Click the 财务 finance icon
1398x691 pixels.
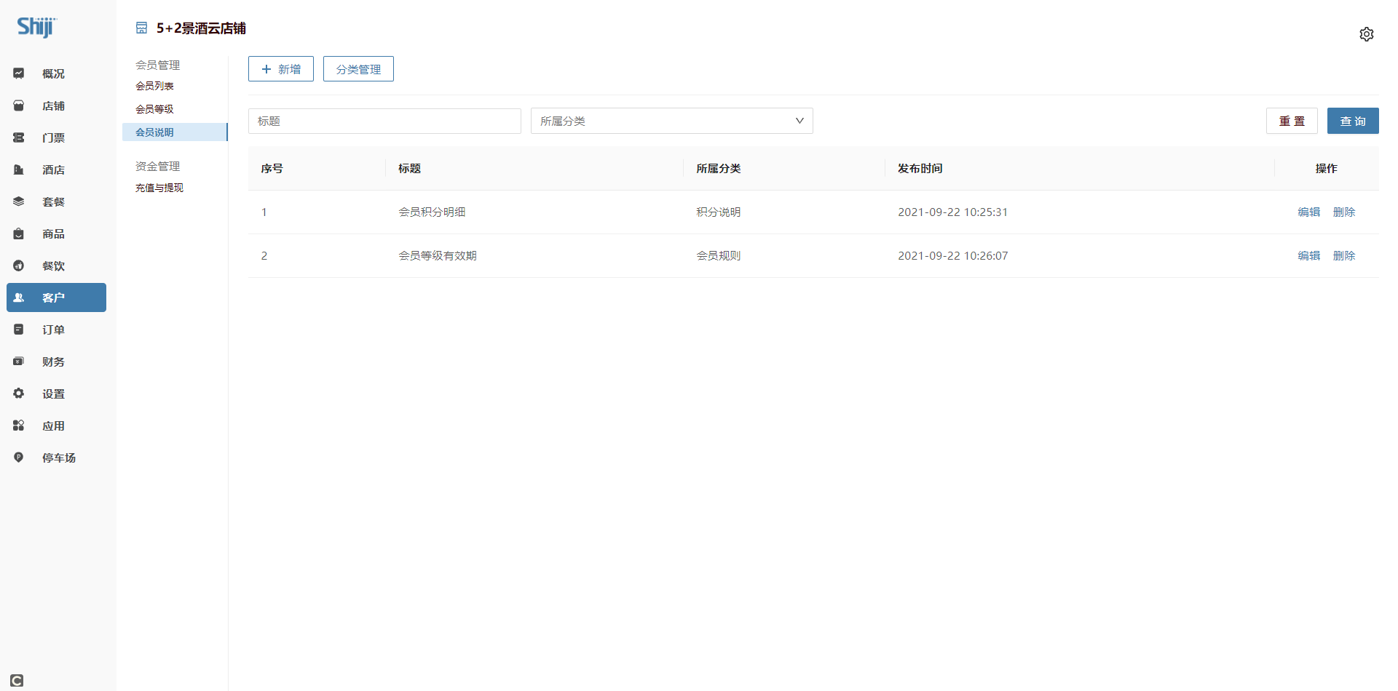click(x=19, y=362)
